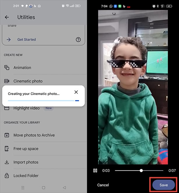
Task: Tap the cinematic photo creation progress bar
Action: pyautogui.click(x=44, y=101)
